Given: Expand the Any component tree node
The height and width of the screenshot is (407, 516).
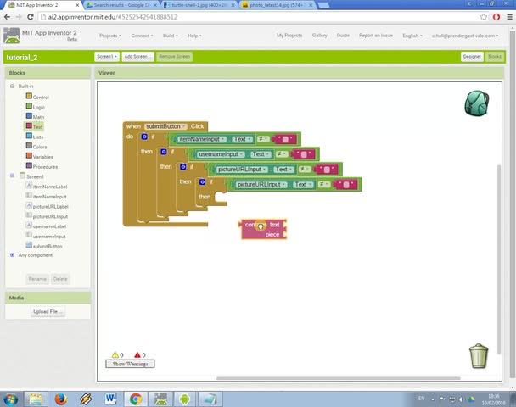Looking at the screenshot, I should tap(12, 254).
